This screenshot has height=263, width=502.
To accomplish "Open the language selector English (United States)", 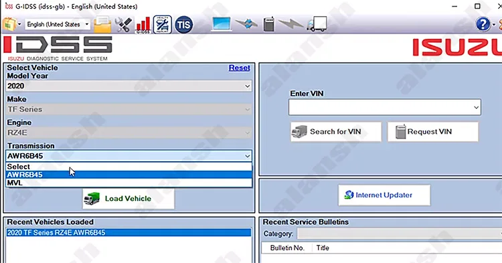I will pos(58,24).
